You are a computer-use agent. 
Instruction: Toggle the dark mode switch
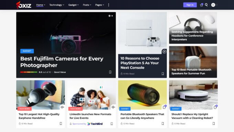(x=214, y=5)
